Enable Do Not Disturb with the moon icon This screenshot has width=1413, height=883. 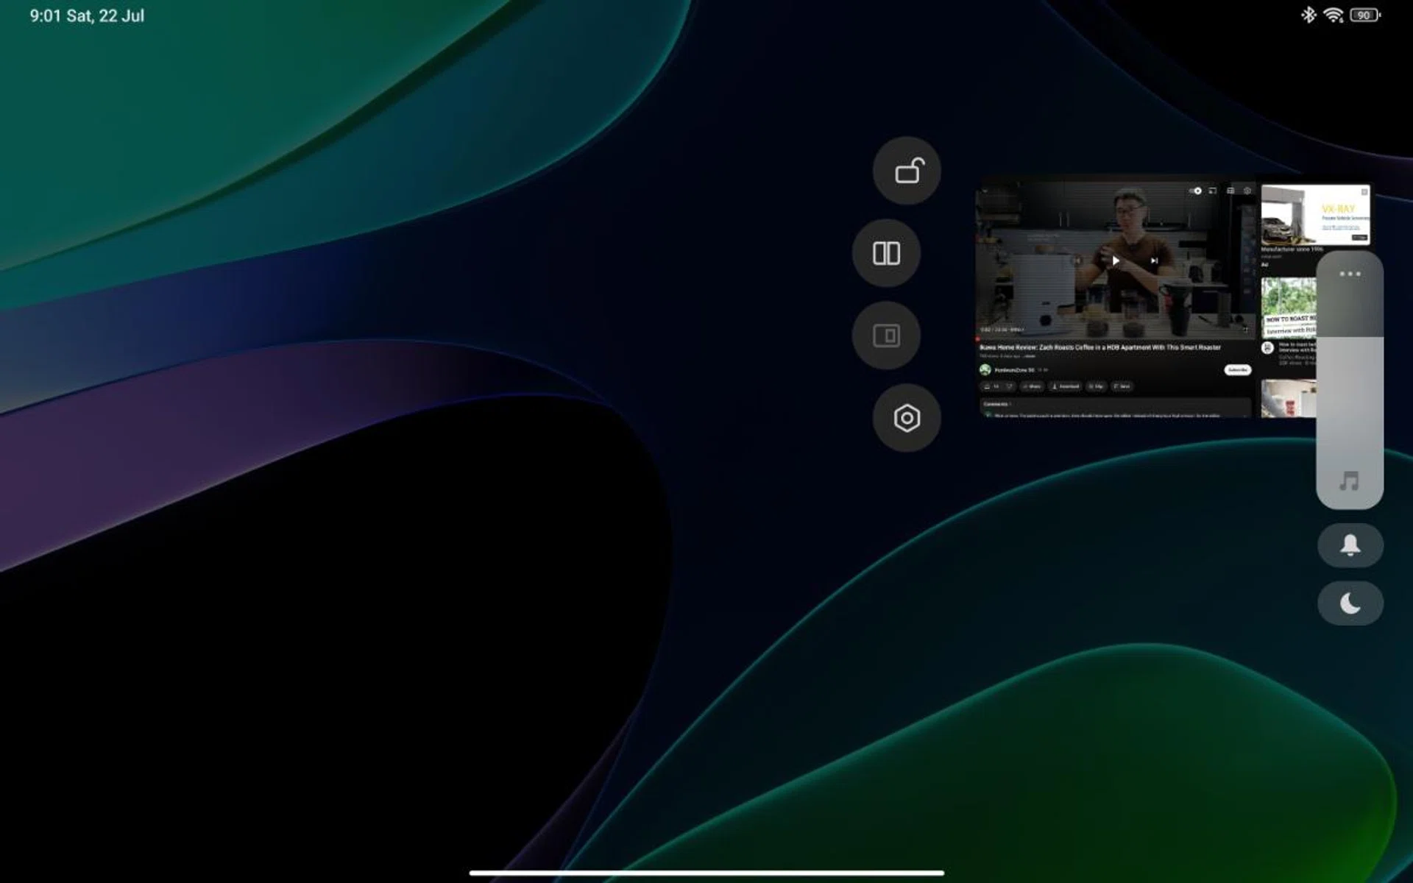(x=1350, y=603)
